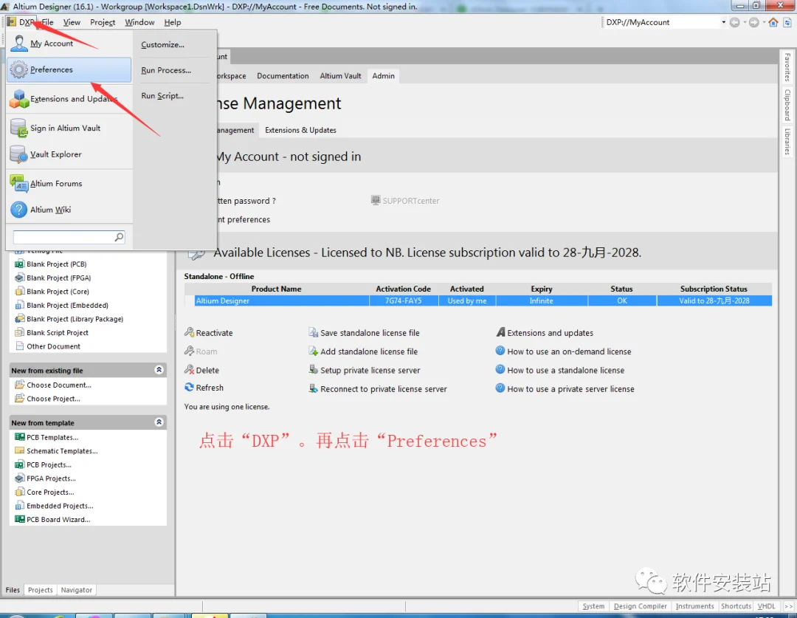797x618 pixels.
Task: Click Add standalone license file icon
Action: pos(313,351)
